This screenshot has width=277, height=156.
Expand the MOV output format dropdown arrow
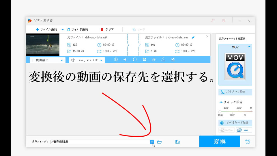tap(249, 47)
